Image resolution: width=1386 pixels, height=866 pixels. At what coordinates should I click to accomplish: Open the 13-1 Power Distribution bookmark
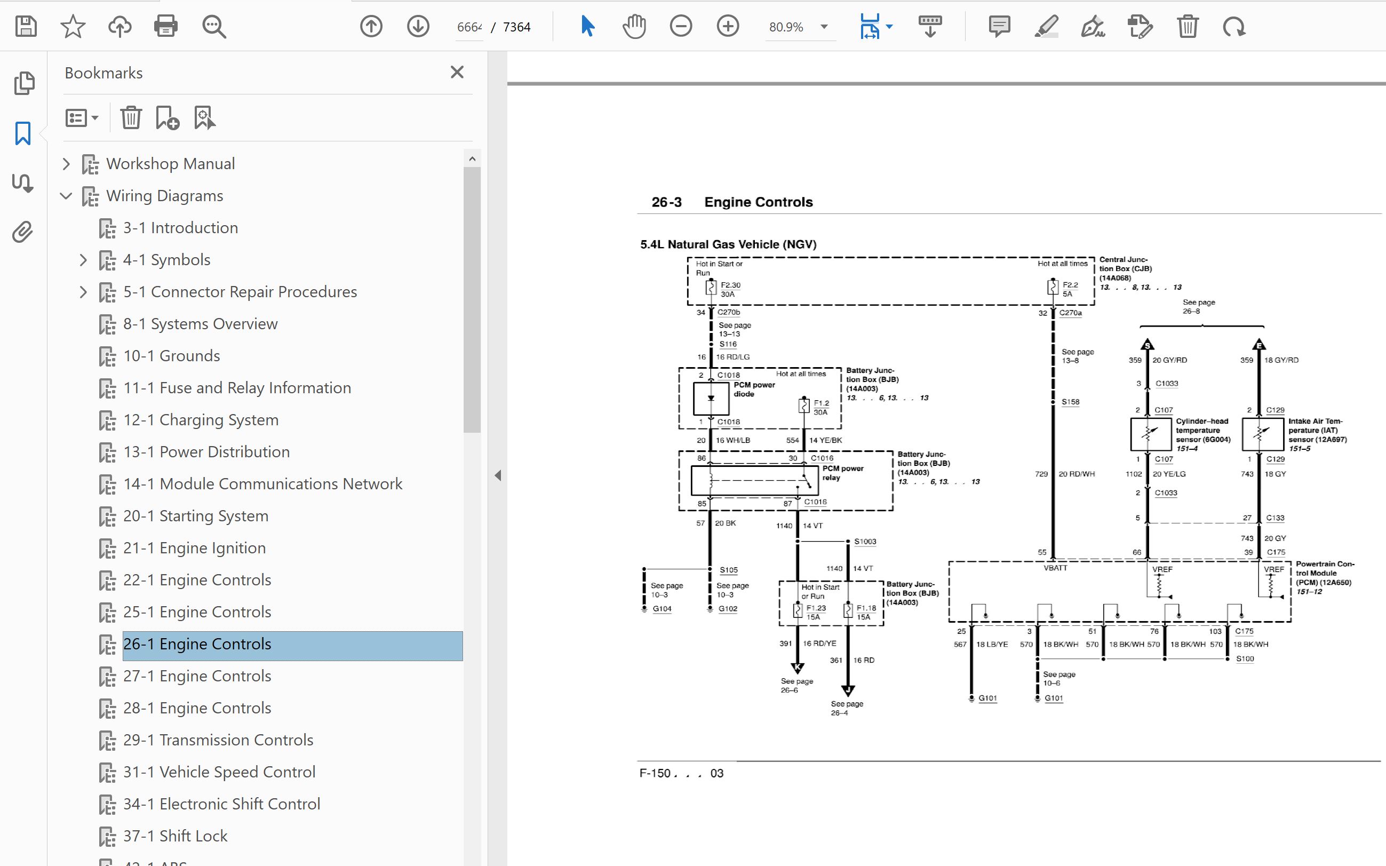point(206,452)
